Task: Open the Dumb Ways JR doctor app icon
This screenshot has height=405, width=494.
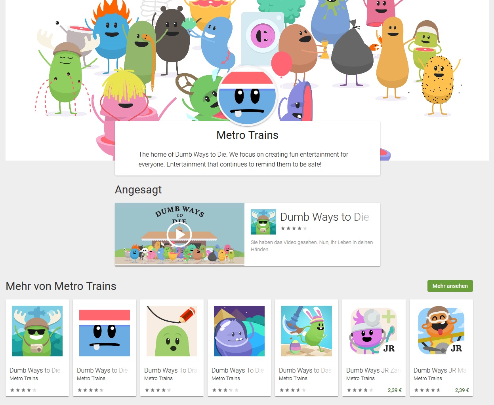Action: tap(374, 331)
